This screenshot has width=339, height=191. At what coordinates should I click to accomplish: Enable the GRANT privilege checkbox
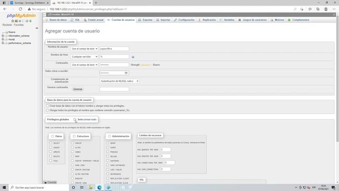tap(108, 143)
